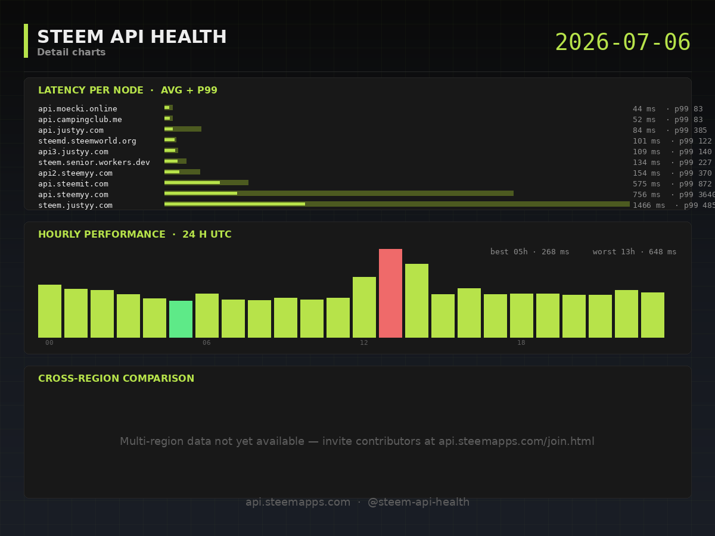Click the 101 ms p99 122 value

[673, 141]
